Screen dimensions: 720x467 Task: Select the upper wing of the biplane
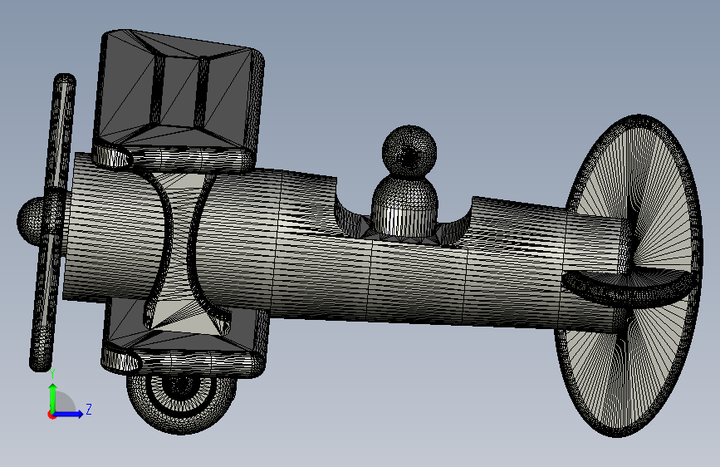[179, 99]
